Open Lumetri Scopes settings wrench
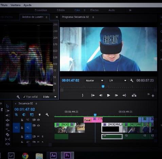The image size is (162, 159). tap(18, 97)
